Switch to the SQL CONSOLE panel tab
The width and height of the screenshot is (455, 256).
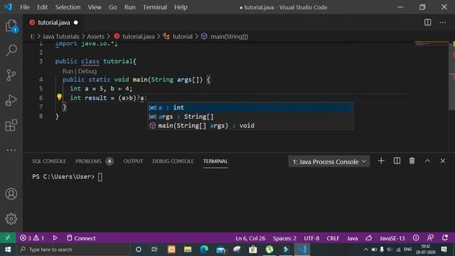coord(49,161)
